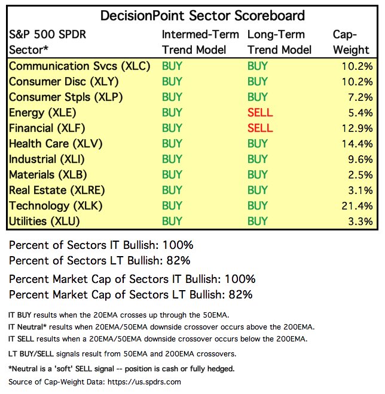
Task: Click the Financial (XLF) long-term SELL signal
Action: click(x=260, y=128)
